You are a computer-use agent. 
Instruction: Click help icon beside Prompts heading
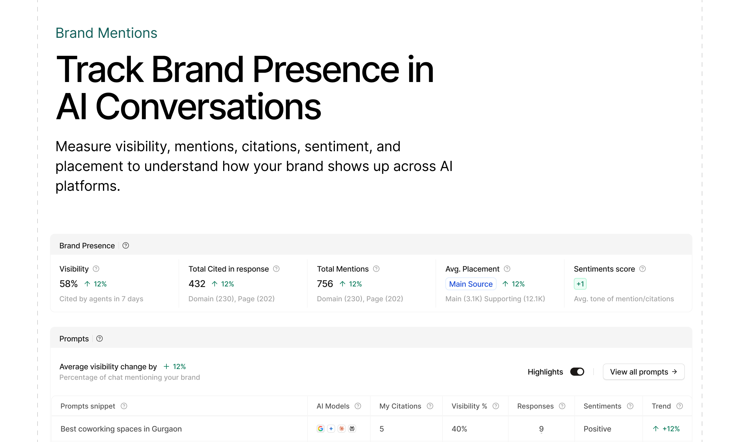click(100, 338)
